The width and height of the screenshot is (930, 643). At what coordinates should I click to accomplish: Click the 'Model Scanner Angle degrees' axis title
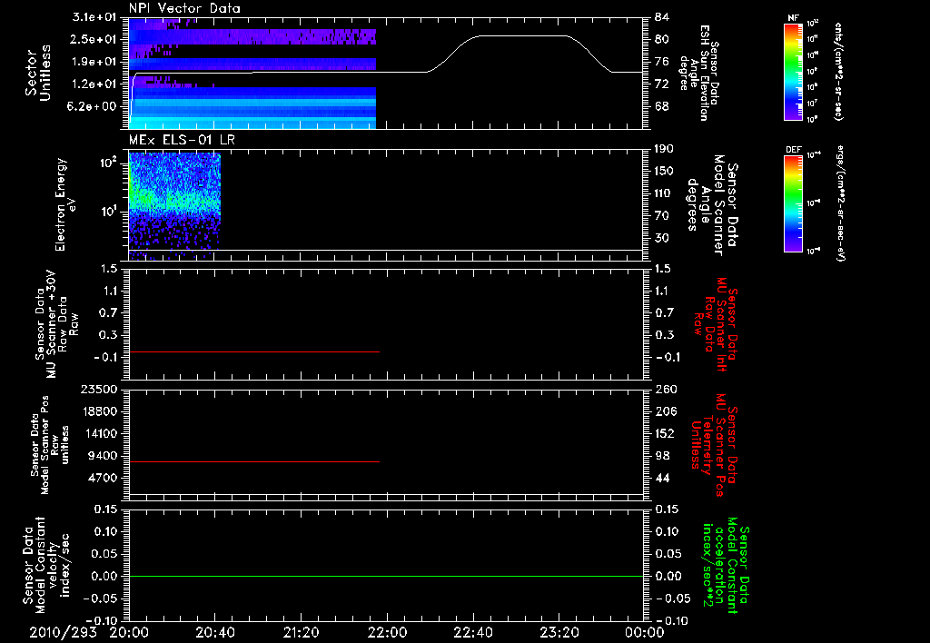712,205
